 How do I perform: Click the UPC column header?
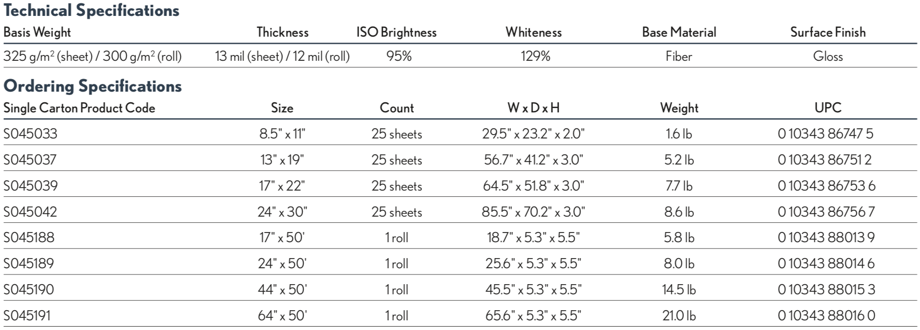click(x=828, y=108)
